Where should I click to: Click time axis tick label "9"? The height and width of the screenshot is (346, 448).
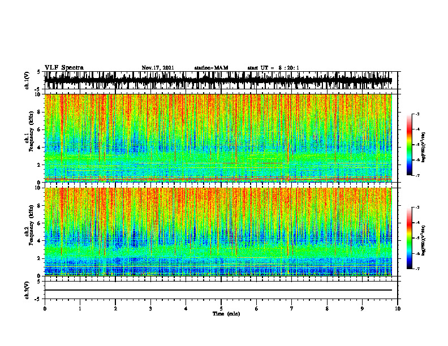pyautogui.click(x=362, y=309)
